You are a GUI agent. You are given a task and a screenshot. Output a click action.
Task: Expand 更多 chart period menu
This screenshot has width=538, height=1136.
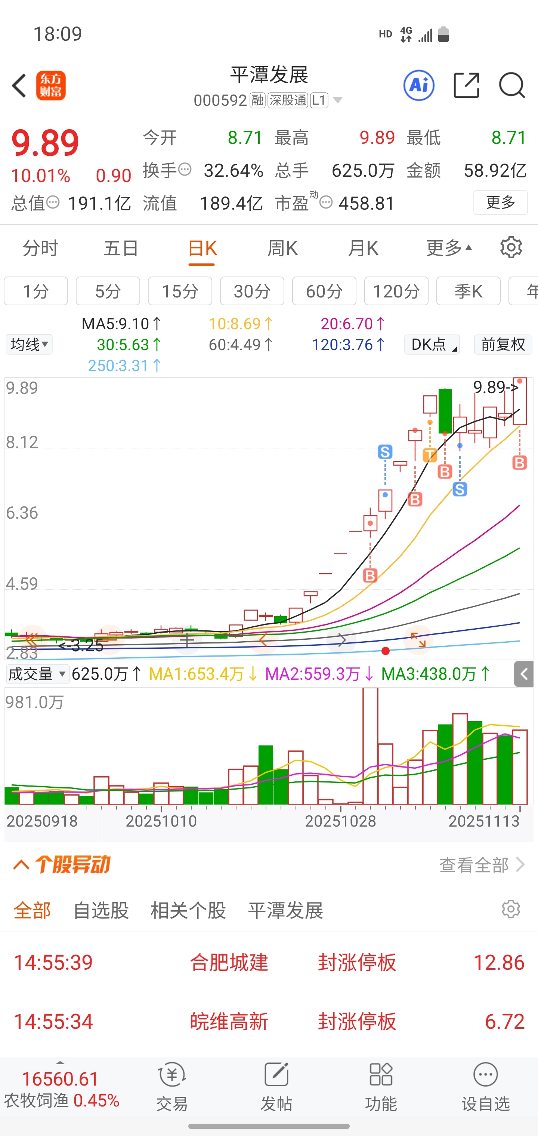449,248
